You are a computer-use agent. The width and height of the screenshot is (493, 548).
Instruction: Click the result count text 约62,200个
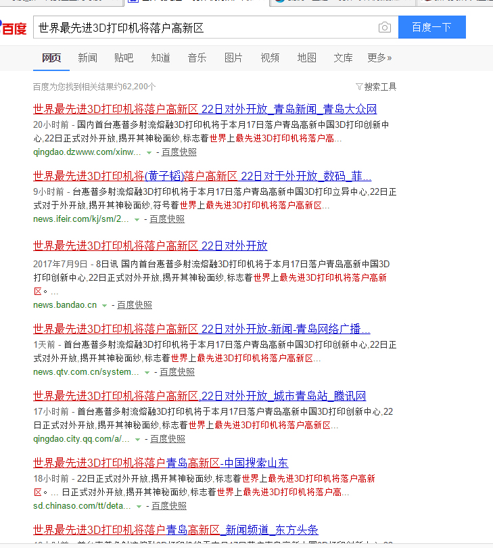click(x=135, y=87)
